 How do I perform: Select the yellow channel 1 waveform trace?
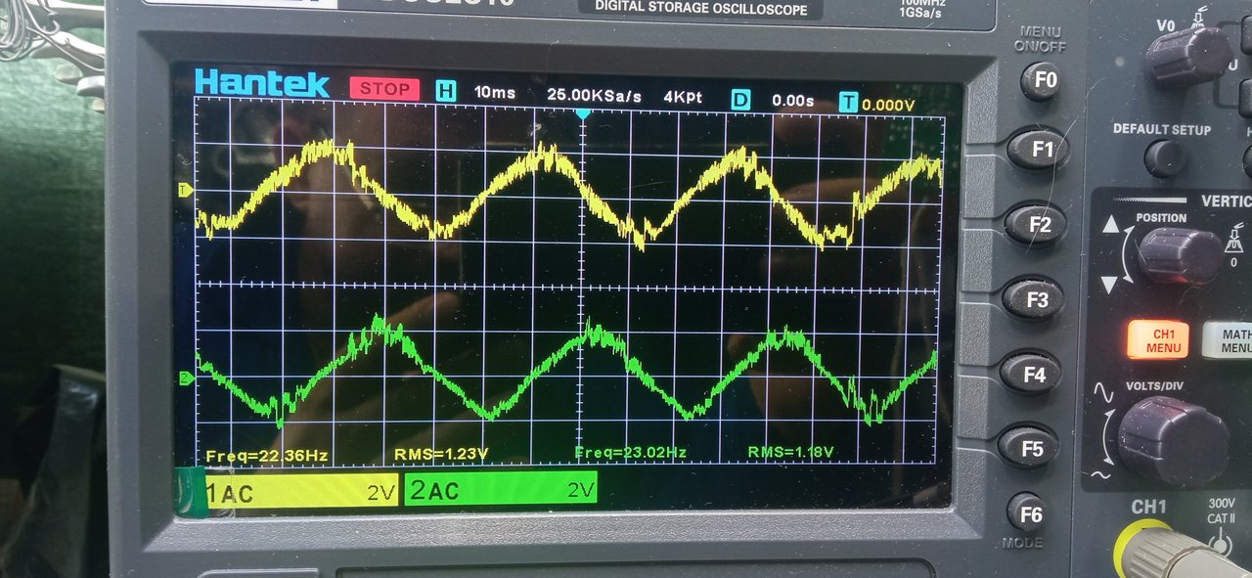pos(570,193)
